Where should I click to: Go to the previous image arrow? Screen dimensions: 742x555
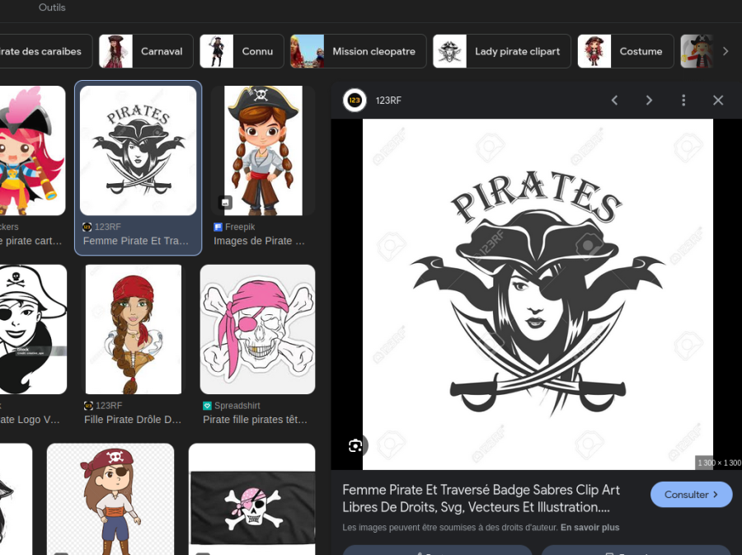614,101
